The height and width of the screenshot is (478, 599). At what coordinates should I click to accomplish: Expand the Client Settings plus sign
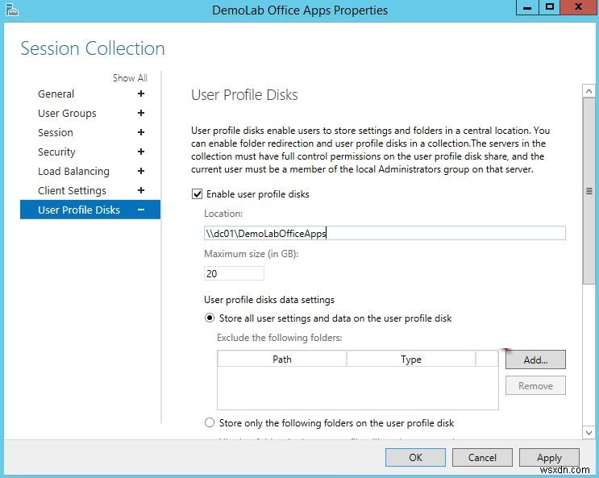141,190
